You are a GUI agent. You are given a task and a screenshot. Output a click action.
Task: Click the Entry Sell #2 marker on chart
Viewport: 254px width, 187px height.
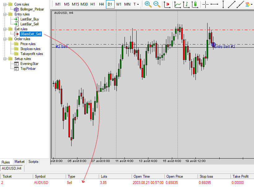213,45
